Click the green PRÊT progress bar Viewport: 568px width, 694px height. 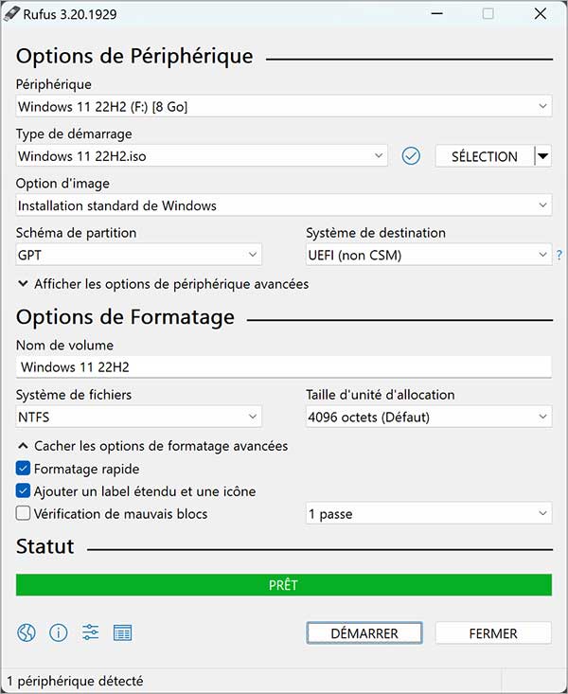(284, 585)
